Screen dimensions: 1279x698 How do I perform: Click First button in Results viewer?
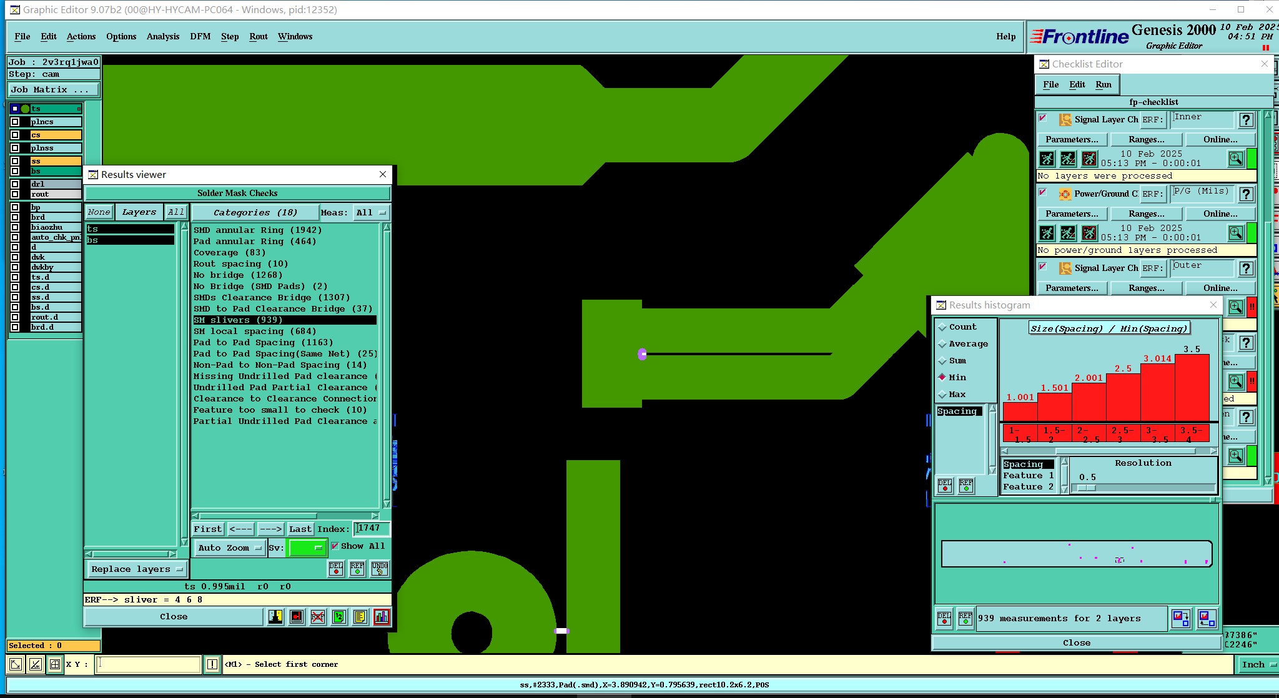coord(207,529)
